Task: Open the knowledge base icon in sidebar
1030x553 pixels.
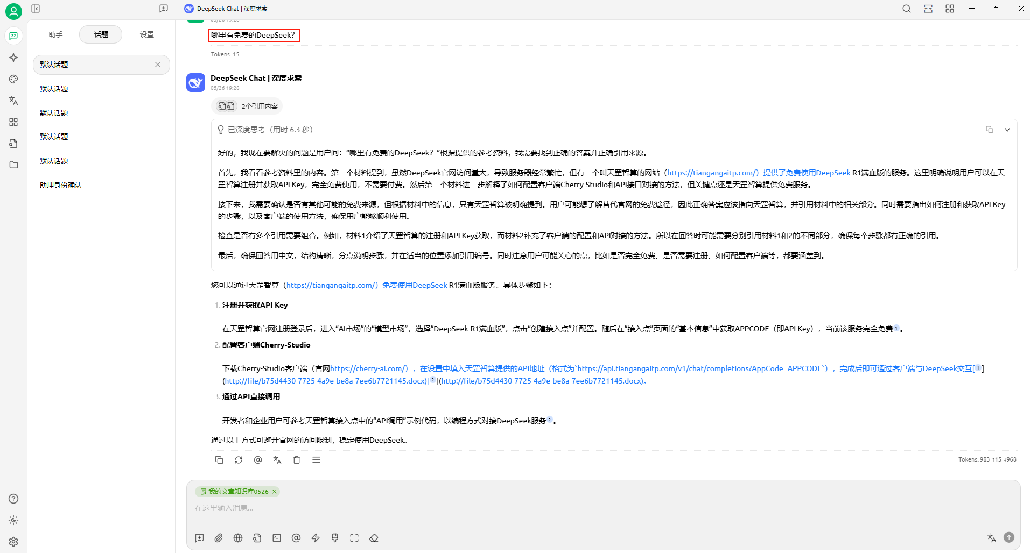Action: coord(13,144)
